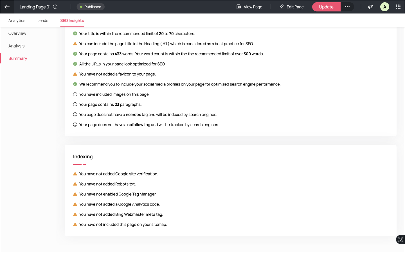Screen dimensions: 405x253
Task: Click 'You have included images on this page.' text
Action: (x=114, y=94)
